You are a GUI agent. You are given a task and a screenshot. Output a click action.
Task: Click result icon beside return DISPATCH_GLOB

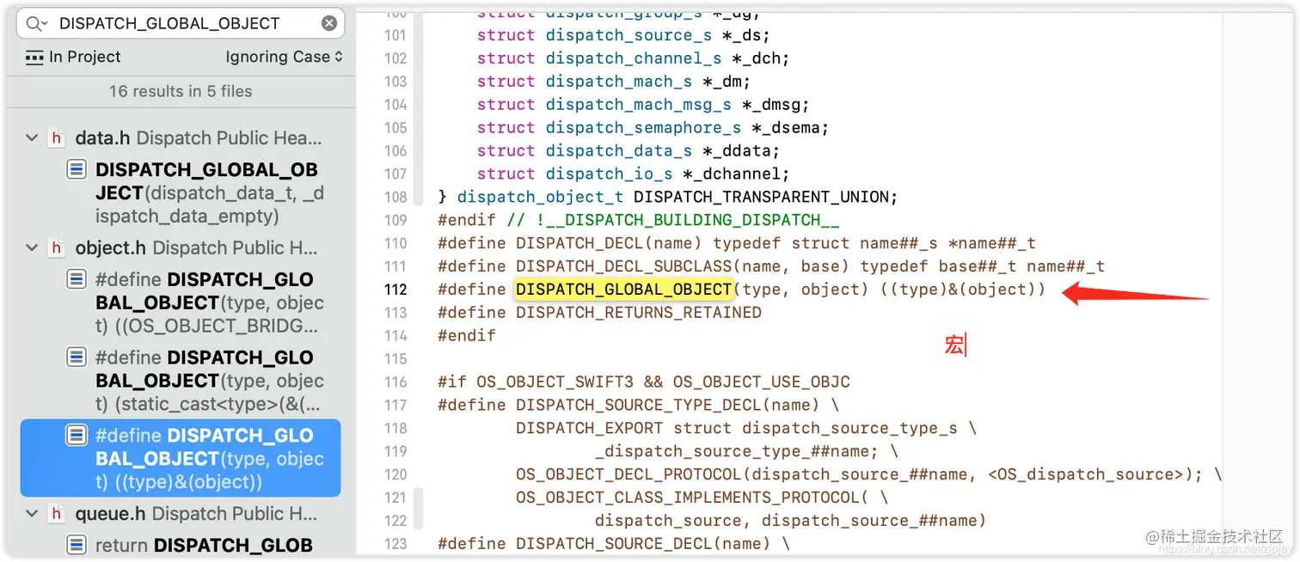(x=77, y=545)
